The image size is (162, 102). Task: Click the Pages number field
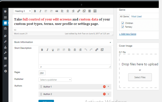tap(42, 73)
